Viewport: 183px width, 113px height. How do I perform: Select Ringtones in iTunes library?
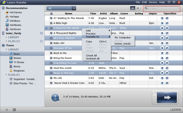click(17, 71)
